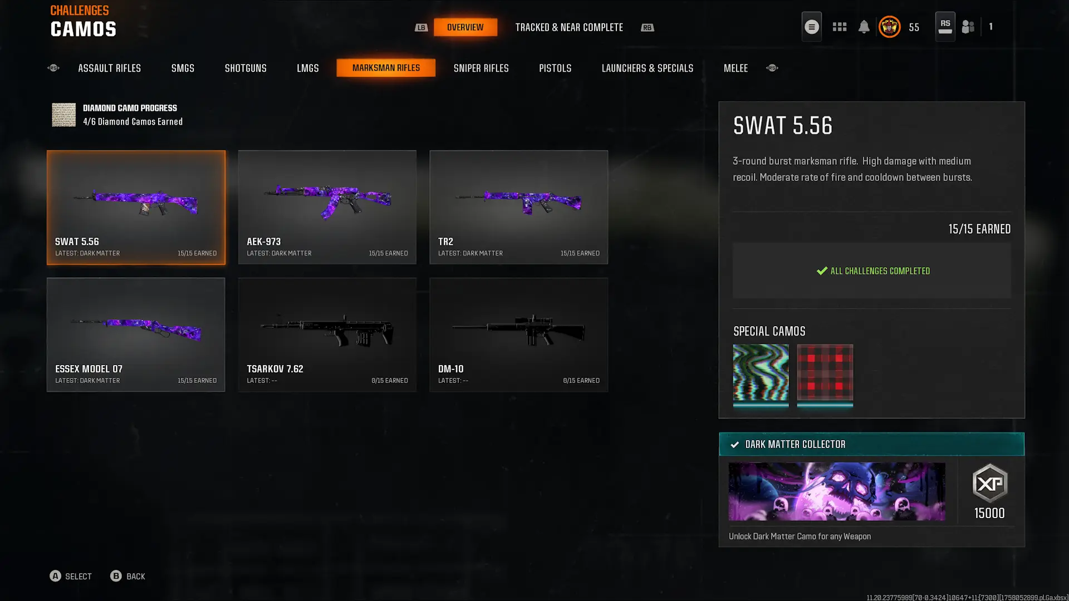
Task: Click the right category scroll icon
Action: (772, 68)
